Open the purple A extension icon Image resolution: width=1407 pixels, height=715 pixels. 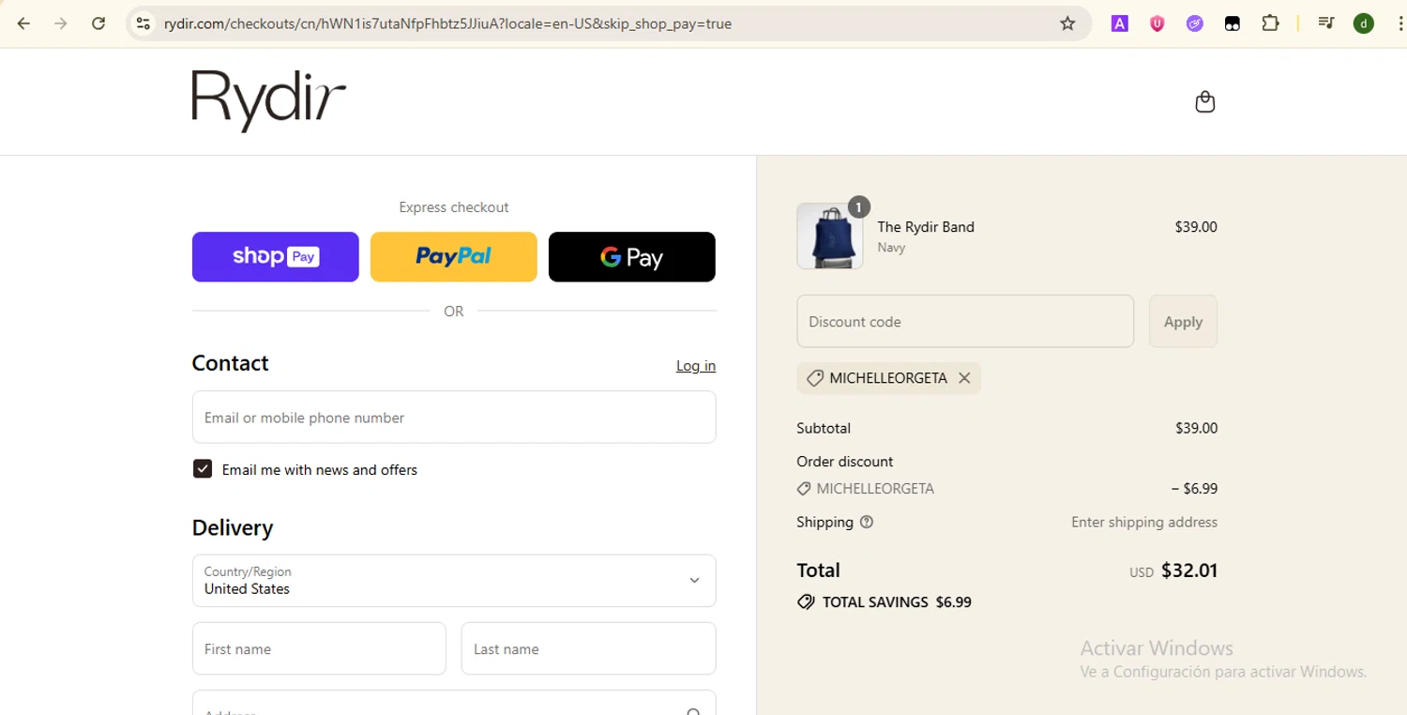1120,23
